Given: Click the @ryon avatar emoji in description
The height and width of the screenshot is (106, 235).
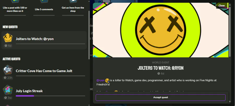Looking at the screenshot, I should click(107, 81).
